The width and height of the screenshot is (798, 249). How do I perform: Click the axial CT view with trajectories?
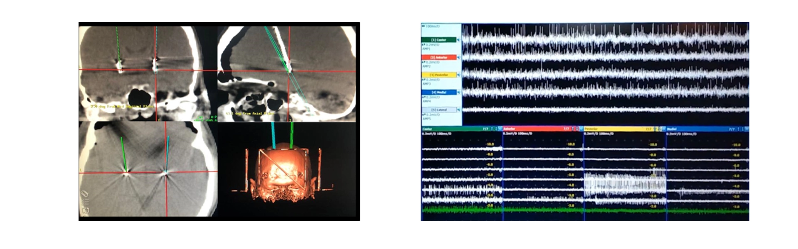(148, 169)
